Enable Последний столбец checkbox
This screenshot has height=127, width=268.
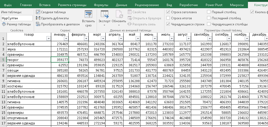pos(209,18)
